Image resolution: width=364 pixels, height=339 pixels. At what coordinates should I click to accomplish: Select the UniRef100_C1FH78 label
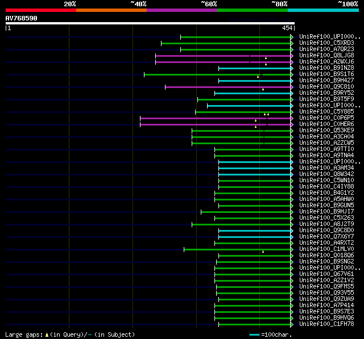326,324
